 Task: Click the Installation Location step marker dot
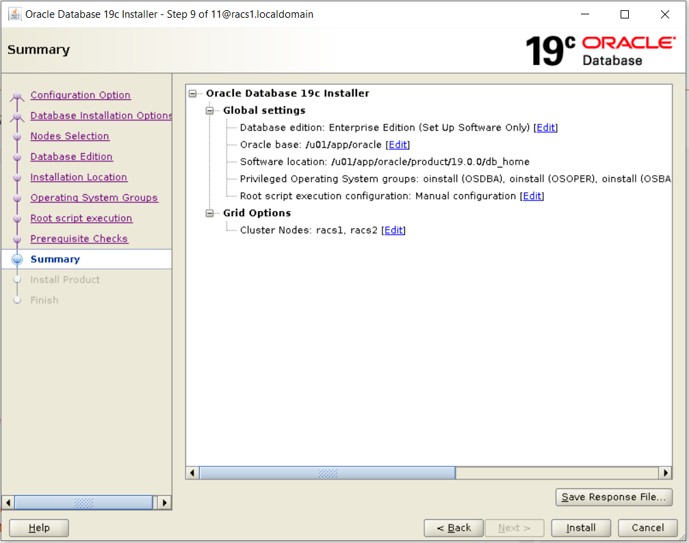pos(17,178)
